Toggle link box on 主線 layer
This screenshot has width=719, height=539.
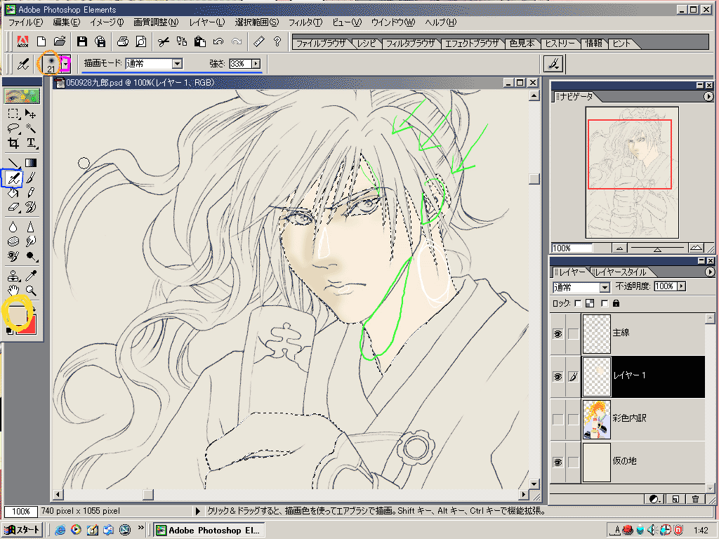(573, 333)
